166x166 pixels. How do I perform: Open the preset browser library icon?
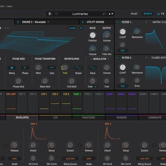coord(50,14)
